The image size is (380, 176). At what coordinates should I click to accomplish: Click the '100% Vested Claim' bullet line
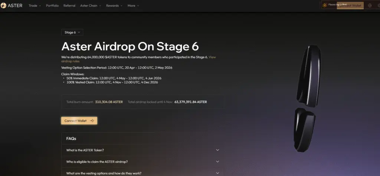pos(112,82)
